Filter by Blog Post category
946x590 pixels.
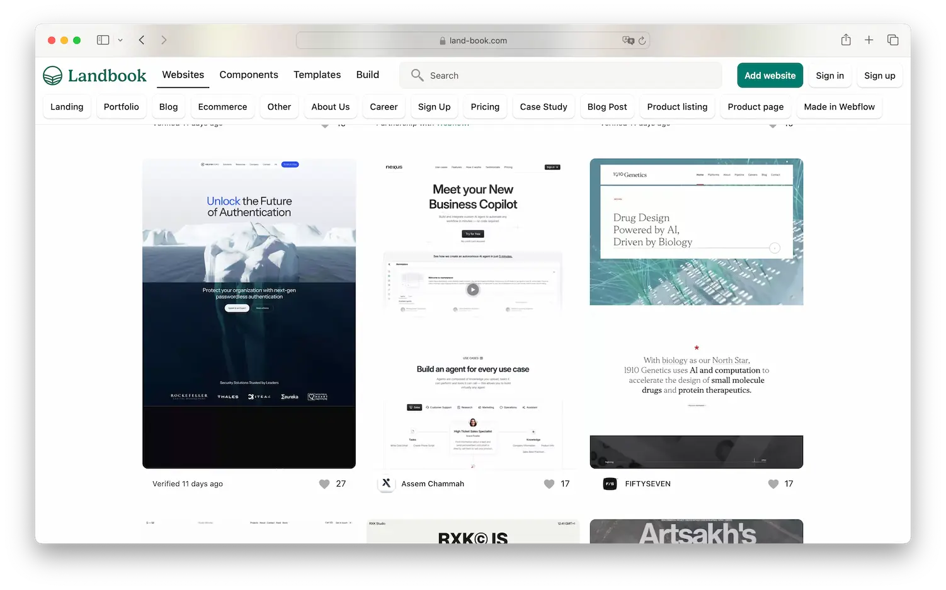coord(607,107)
